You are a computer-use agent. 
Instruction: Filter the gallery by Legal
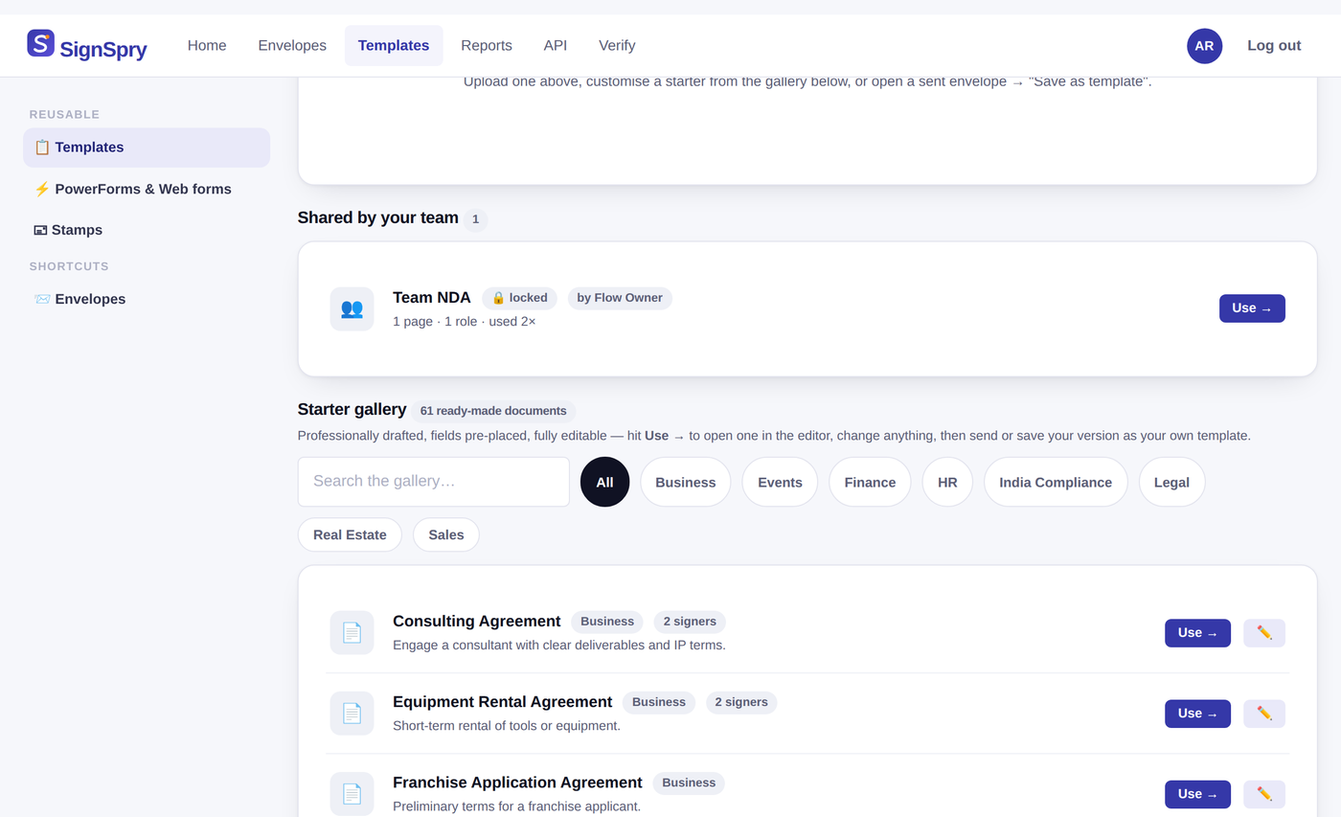pyautogui.click(x=1171, y=482)
